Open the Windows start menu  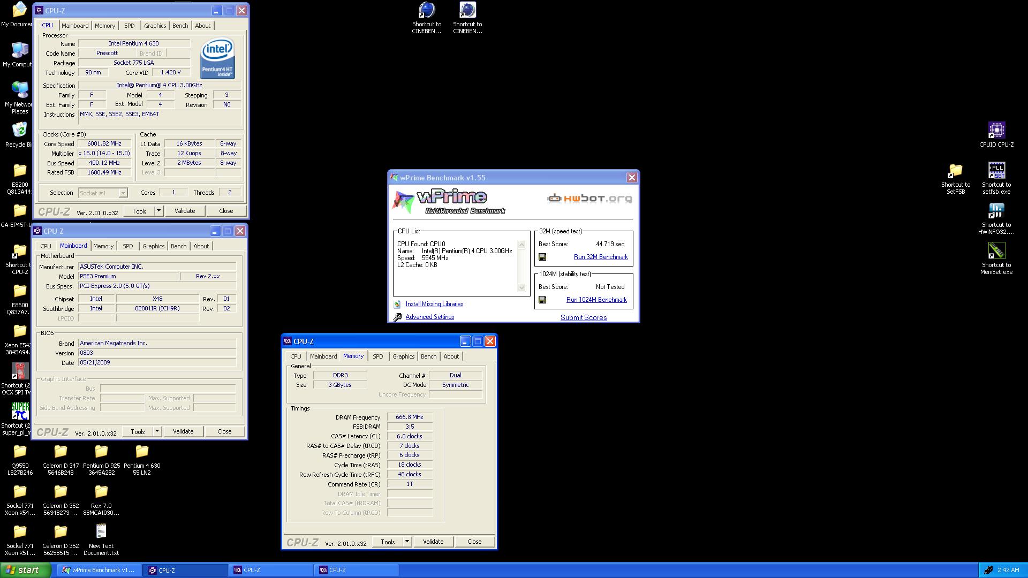[x=25, y=570]
